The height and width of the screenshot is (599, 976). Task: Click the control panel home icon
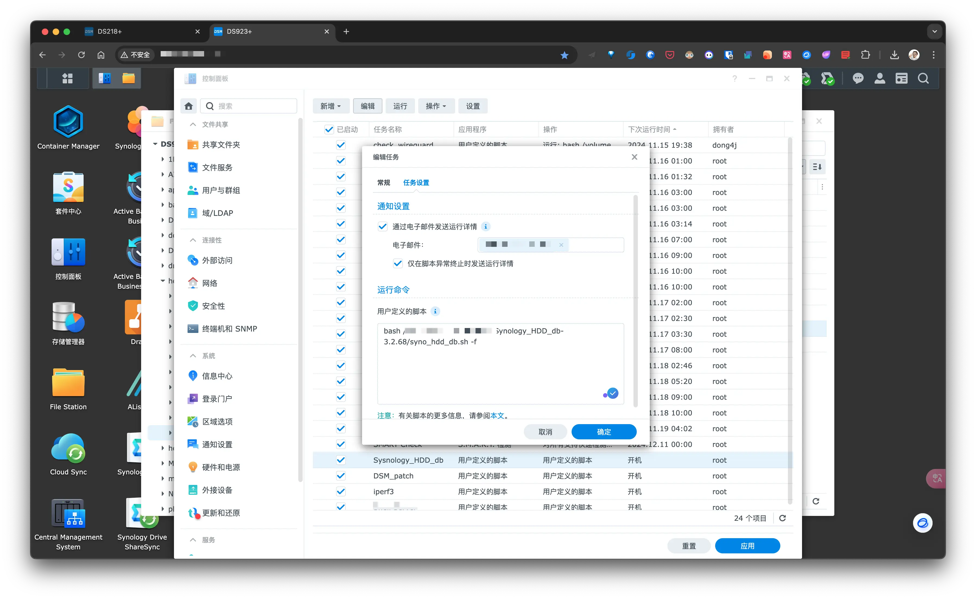click(x=189, y=106)
